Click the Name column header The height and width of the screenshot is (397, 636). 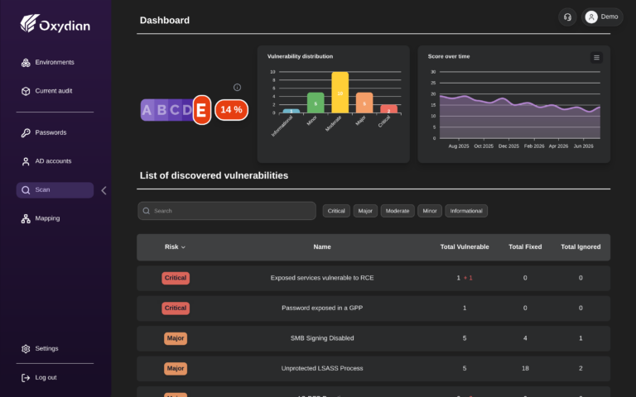322,246
